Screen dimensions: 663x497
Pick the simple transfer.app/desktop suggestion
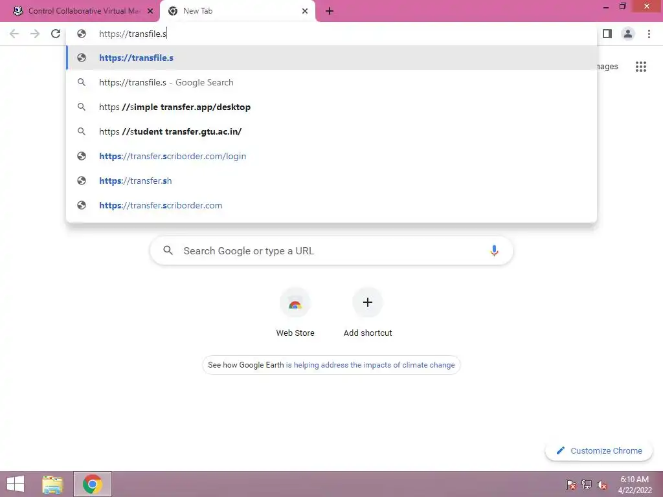pos(331,107)
